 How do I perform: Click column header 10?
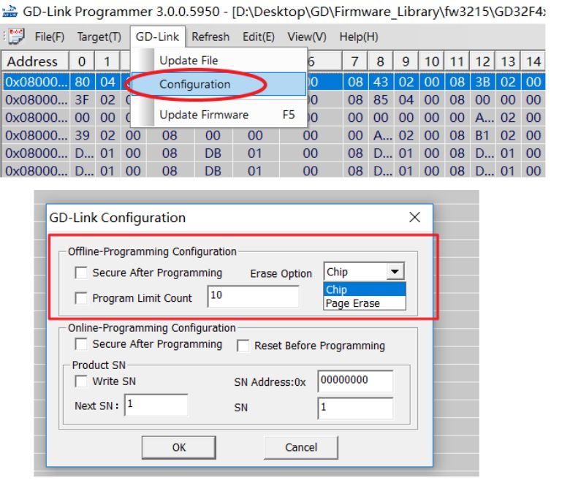click(431, 61)
